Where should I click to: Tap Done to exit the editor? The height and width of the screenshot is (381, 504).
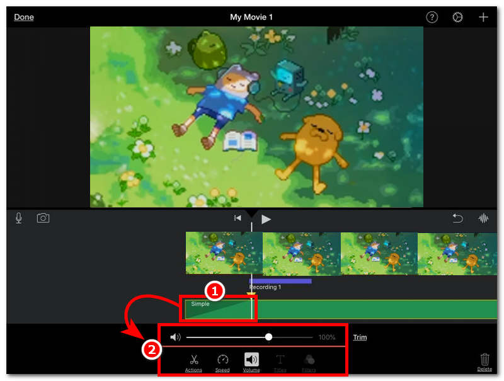pos(24,17)
